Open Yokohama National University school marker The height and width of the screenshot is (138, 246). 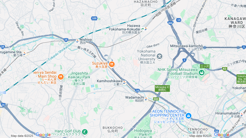pyautogui.click(x=160, y=56)
